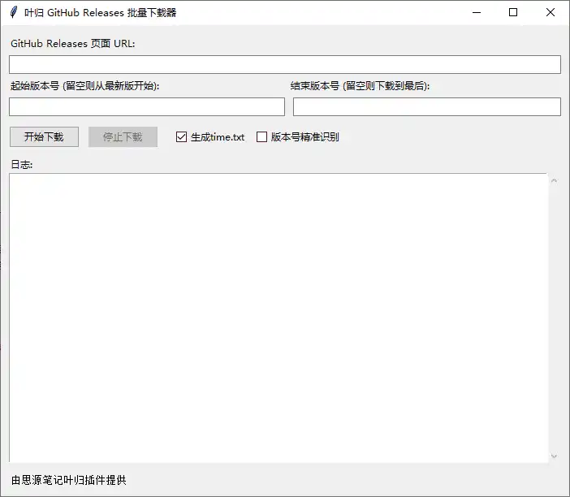Screen dimensions: 570x497
Task: Click the 结束版本号 label text
Action: [x=360, y=86]
